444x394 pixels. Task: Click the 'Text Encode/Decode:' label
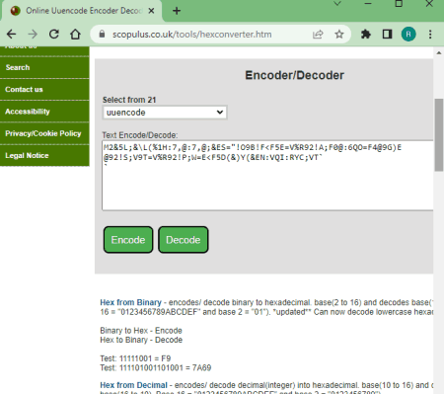pos(140,135)
